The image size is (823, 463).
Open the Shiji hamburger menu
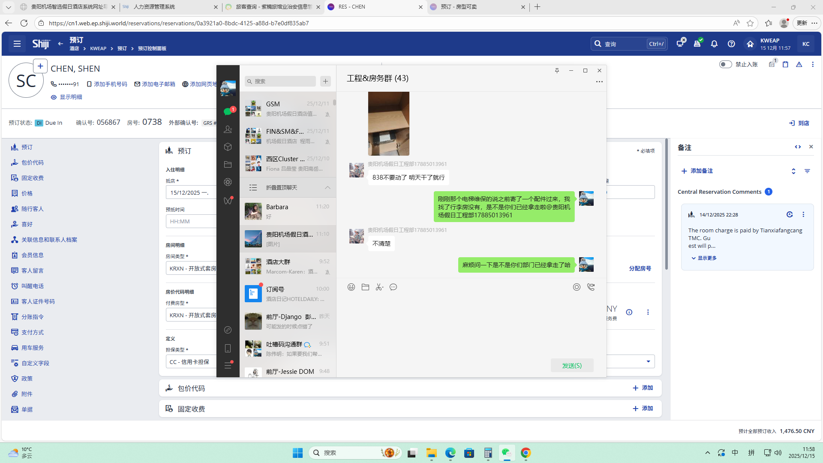coord(17,44)
